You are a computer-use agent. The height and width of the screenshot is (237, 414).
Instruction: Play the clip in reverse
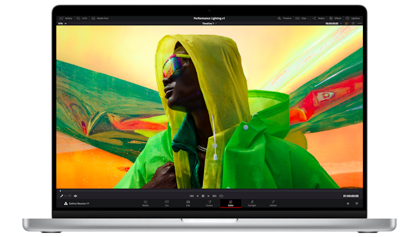[x=197, y=196]
